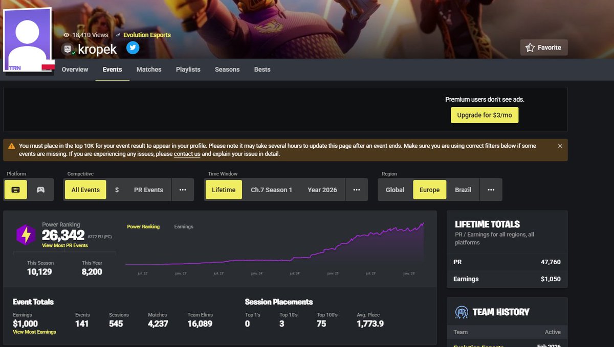
Task: Click This Season value 10,129
Action: [x=40, y=272]
